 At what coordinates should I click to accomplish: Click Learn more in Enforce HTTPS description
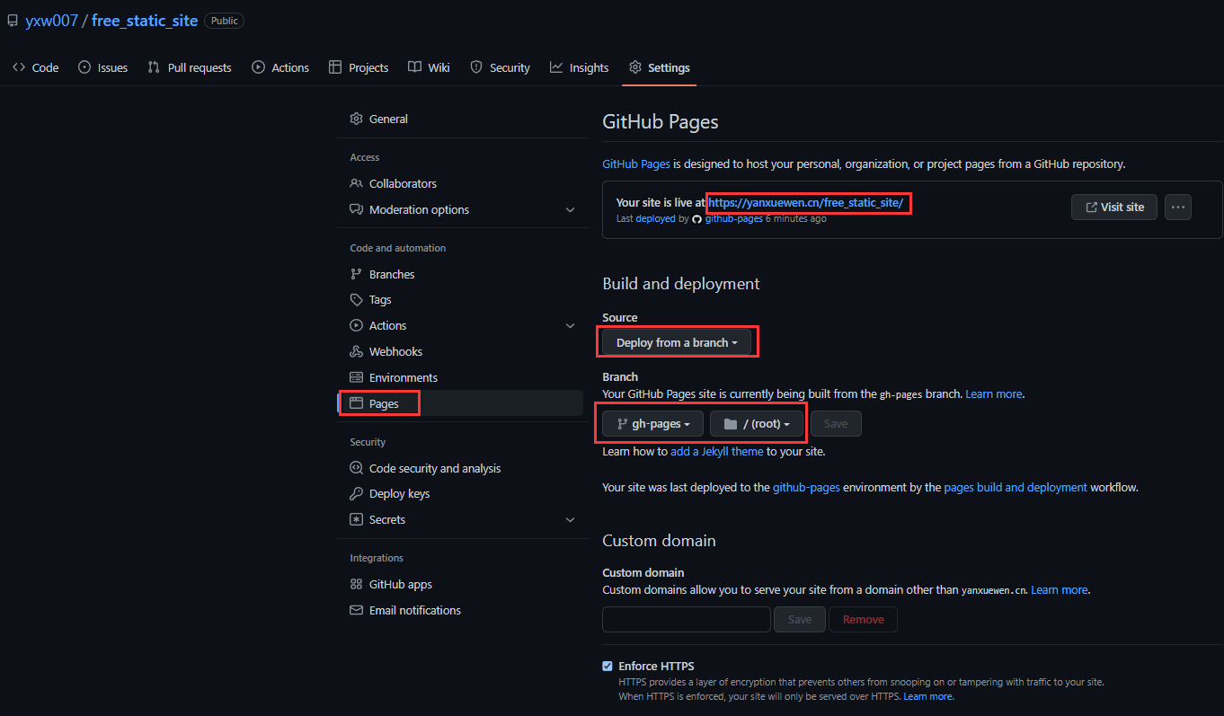click(928, 697)
